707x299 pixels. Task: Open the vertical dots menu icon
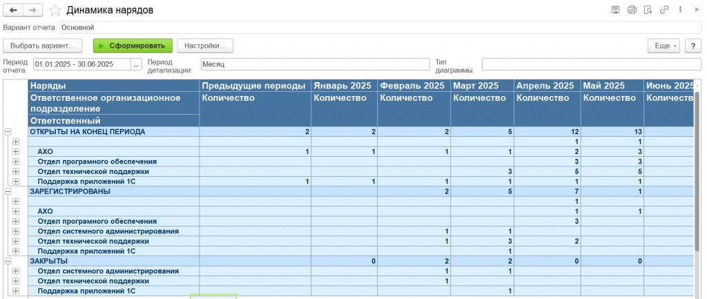tap(679, 10)
